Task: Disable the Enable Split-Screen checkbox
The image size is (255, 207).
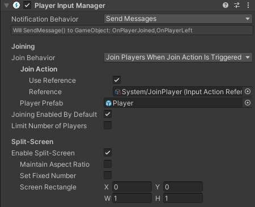Action: [108, 153]
